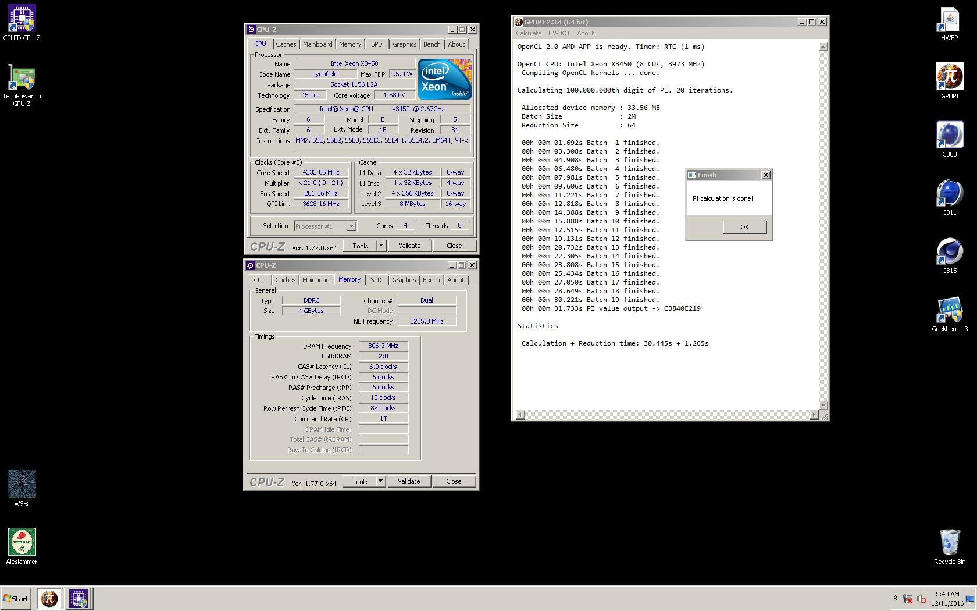The image size is (977, 611).
Task: Click the show desktop tray icon
Action: 969,599
